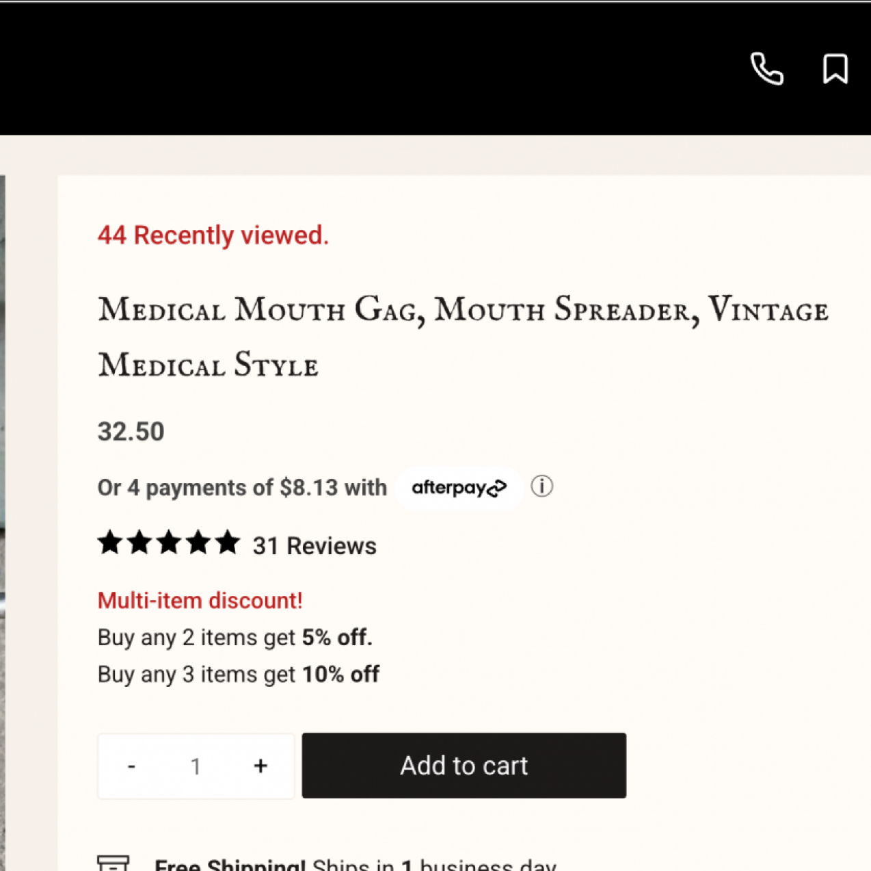
Task: Click the Afterpay logo badge
Action: [x=459, y=488]
